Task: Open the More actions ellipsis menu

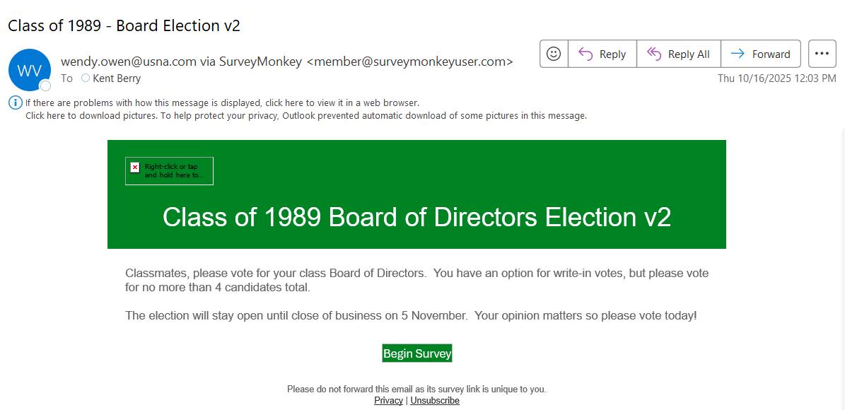Action: (x=822, y=54)
